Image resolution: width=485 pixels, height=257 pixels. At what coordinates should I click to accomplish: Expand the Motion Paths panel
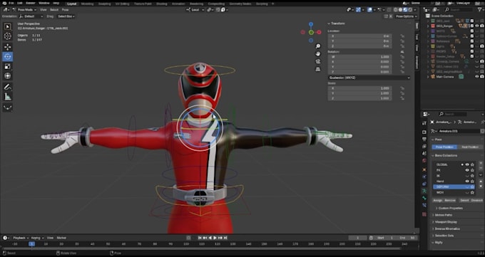click(444, 215)
